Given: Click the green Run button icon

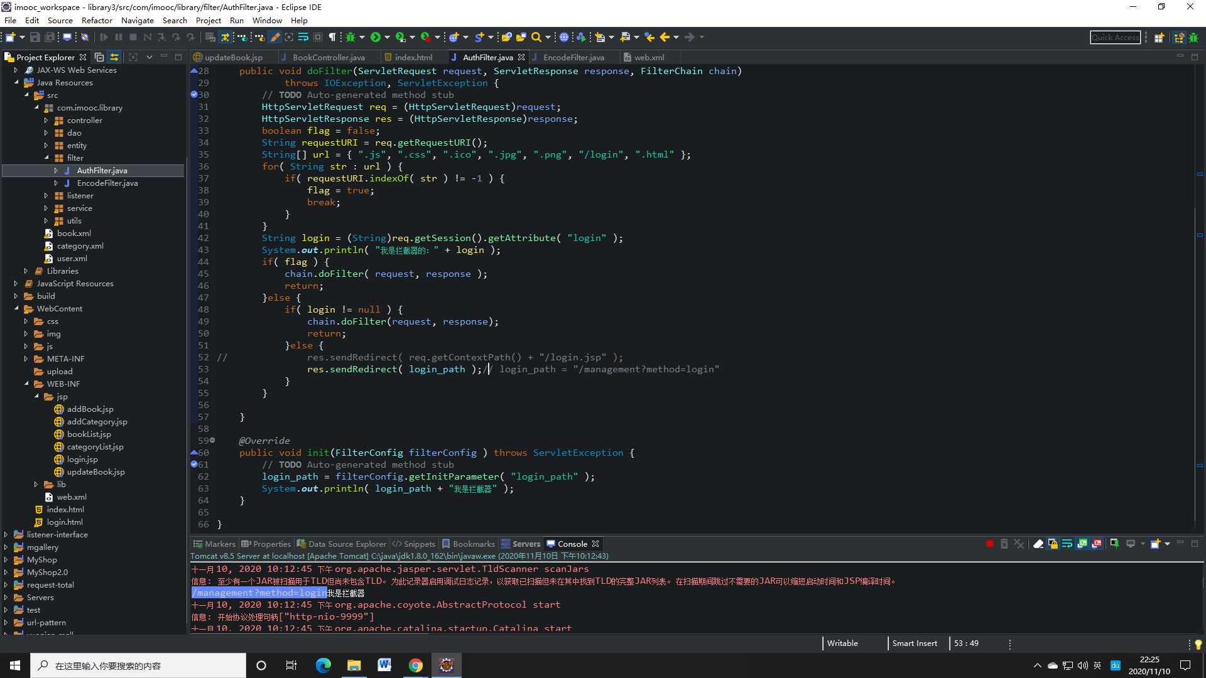Looking at the screenshot, I should (x=376, y=38).
